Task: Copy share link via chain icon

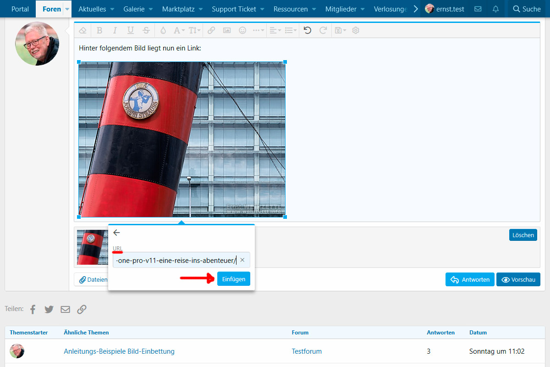Action: (82, 310)
